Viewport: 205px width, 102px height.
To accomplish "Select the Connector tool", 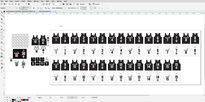I will click(x=2, y=49).
